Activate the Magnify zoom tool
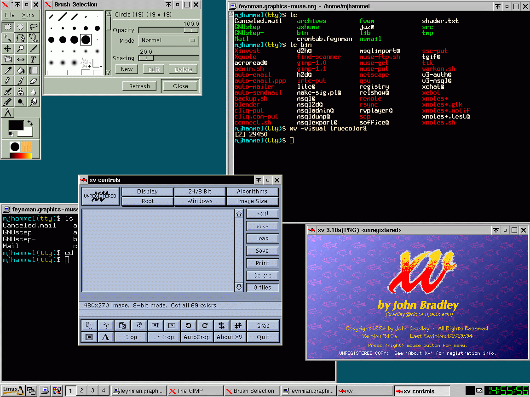Image resolution: width=530 pixels, height=397 pixels. (21, 48)
